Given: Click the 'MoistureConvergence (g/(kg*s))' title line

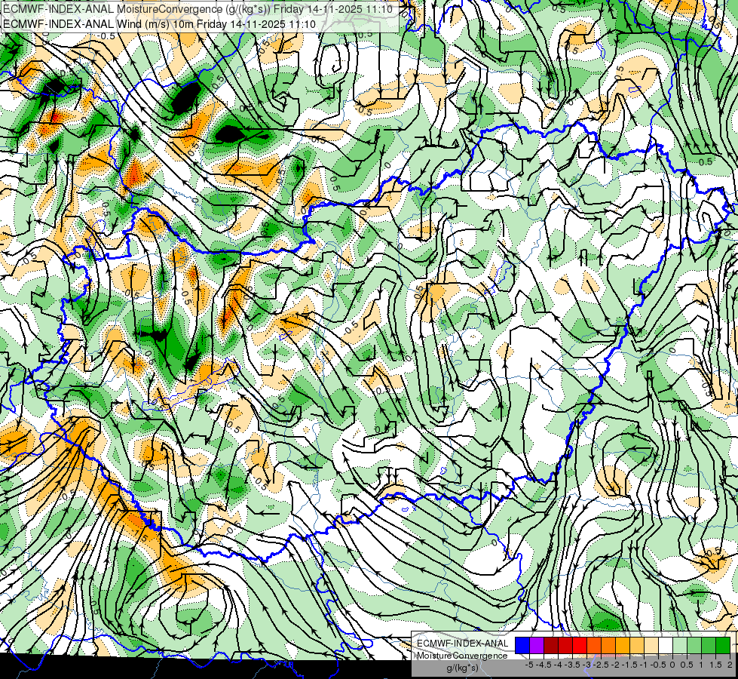Looking at the screenshot, I should (x=198, y=9).
